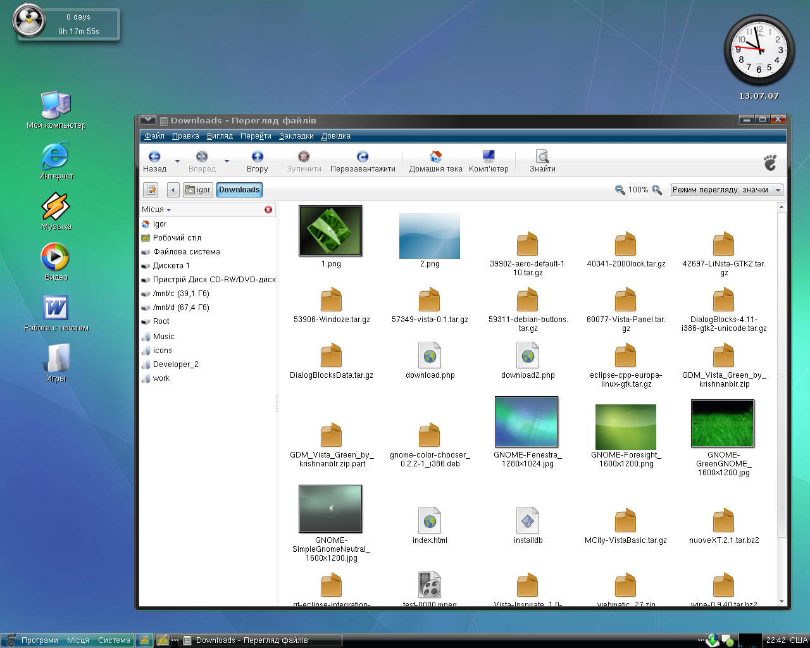Screen dimensions: 810x648
Task: Reload folder with Перезавантажити icon
Action: (x=363, y=157)
